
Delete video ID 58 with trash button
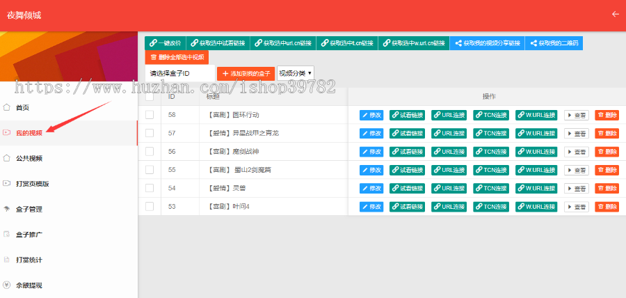(x=607, y=115)
